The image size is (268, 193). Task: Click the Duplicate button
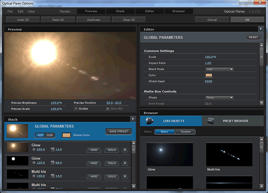pyautogui.click(x=93, y=20)
